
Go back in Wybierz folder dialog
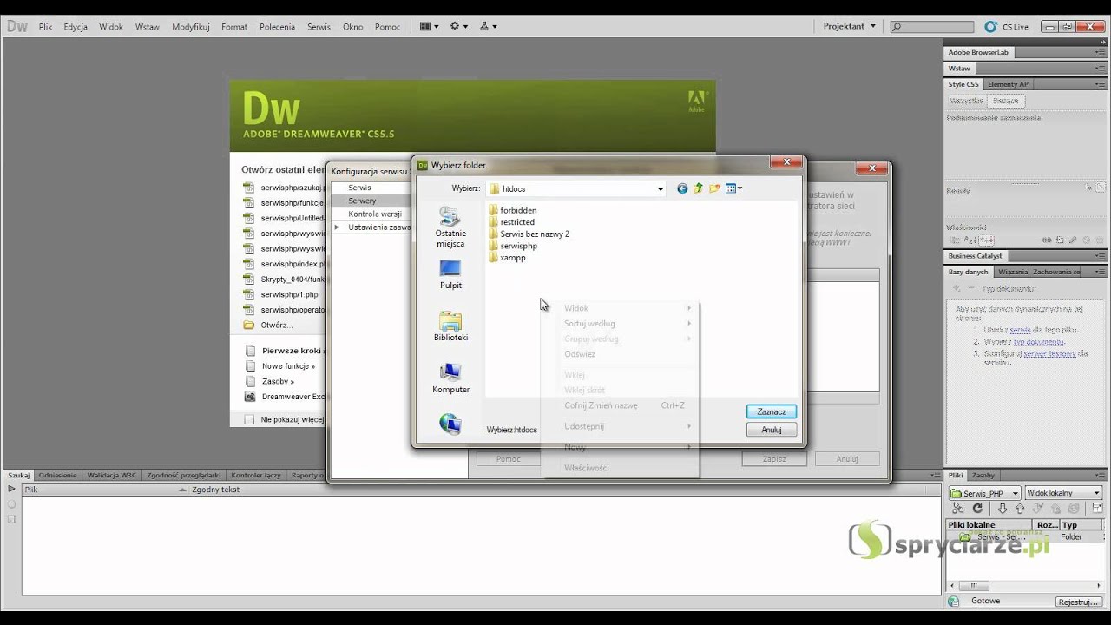[x=682, y=188]
